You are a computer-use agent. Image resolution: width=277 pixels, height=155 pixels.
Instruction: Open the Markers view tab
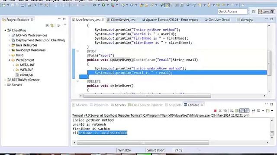80,105
